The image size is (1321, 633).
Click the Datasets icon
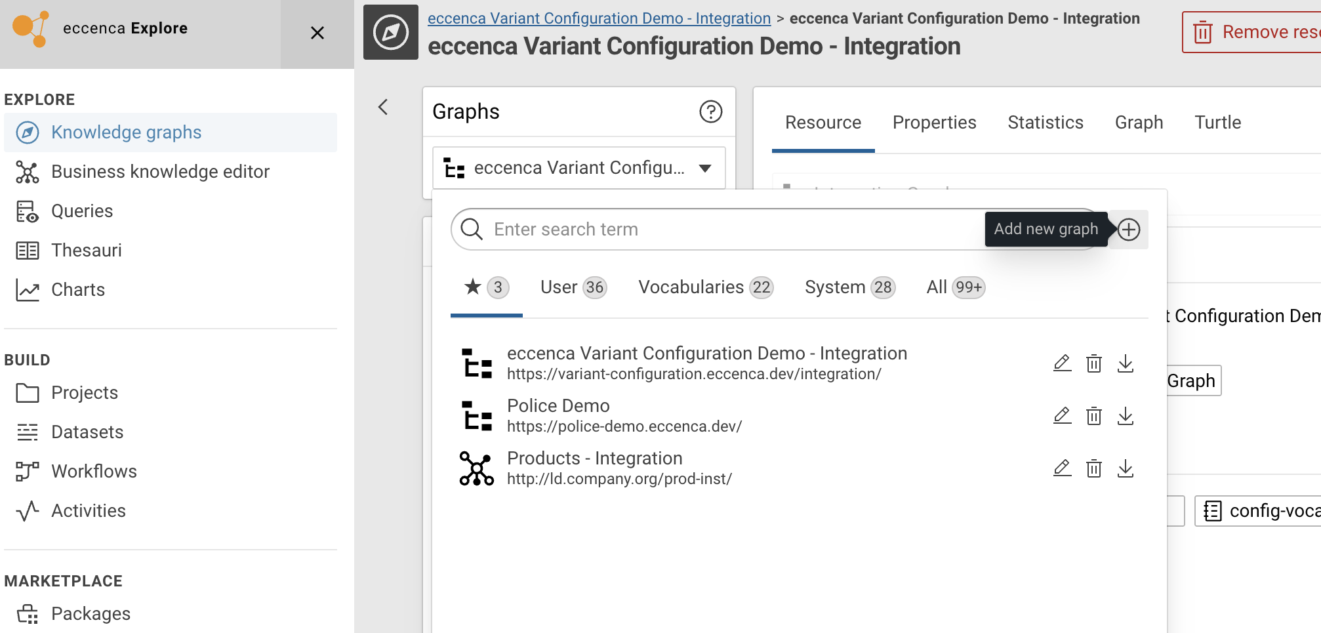tap(28, 432)
